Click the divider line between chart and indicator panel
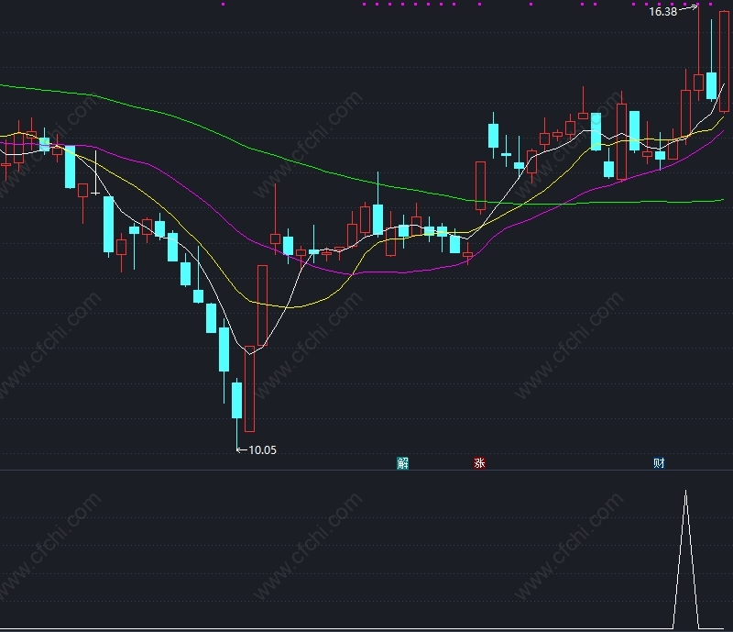 (366, 470)
